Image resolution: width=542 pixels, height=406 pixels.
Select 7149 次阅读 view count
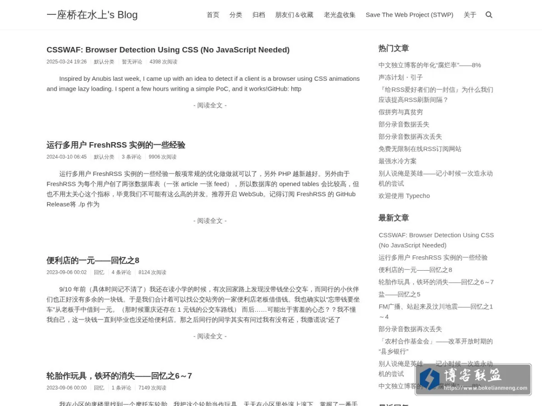tap(152, 388)
